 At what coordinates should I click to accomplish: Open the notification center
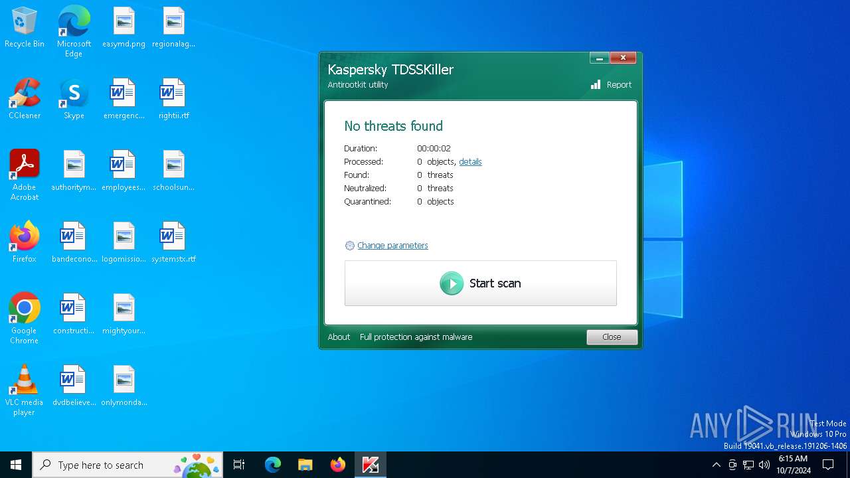pyautogui.click(x=828, y=465)
